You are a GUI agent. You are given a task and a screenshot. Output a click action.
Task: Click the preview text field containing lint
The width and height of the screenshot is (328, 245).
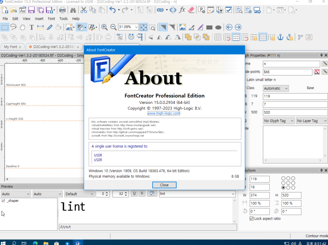(x=197, y=194)
